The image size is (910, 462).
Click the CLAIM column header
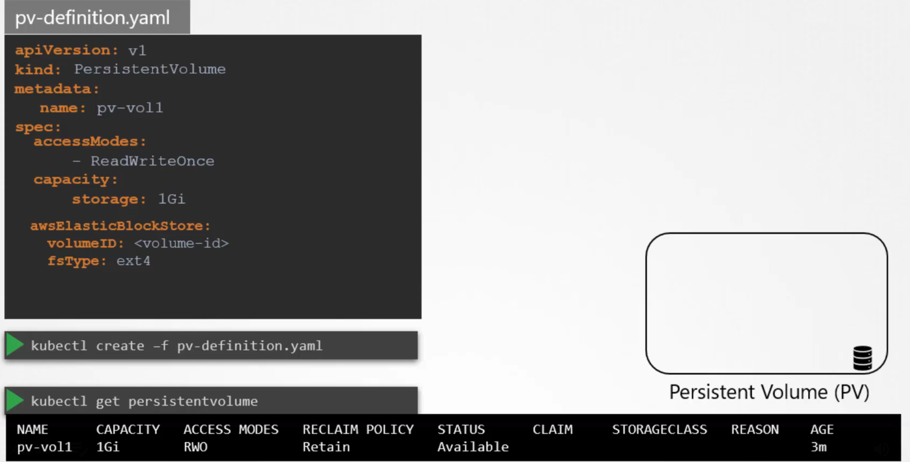[552, 429]
